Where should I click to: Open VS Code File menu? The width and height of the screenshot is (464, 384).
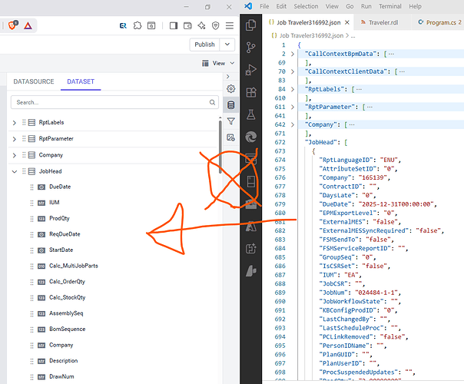point(264,6)
